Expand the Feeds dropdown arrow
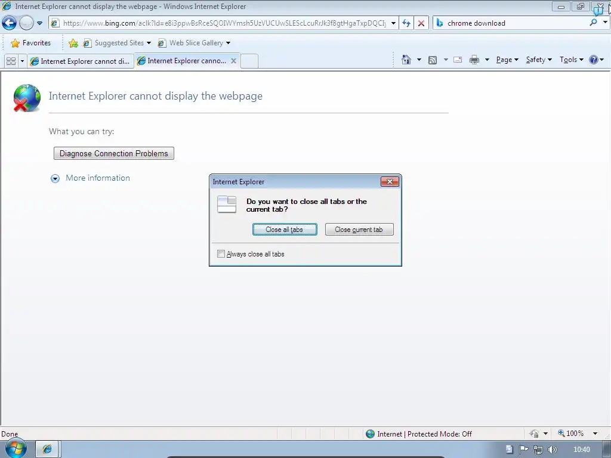 pyautogui.click(x=445, y=60)
